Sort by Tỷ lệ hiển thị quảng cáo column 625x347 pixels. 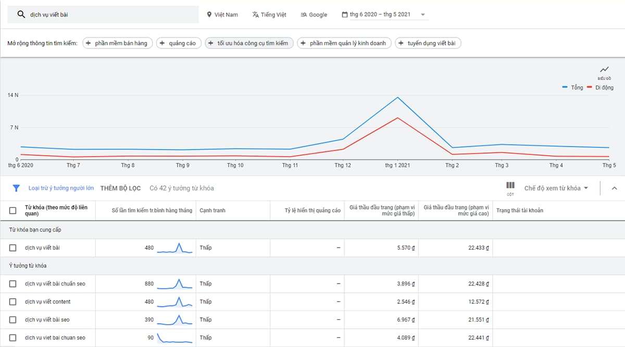click(312, 210)
